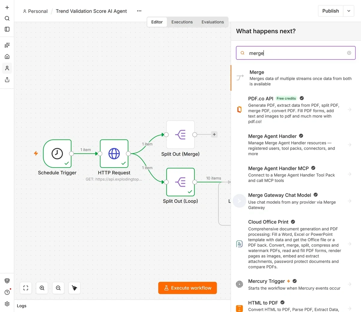This screenshot has width=361, height=312.
Task: Open the Personal user icon in sidebar
Action: point(7,68)
